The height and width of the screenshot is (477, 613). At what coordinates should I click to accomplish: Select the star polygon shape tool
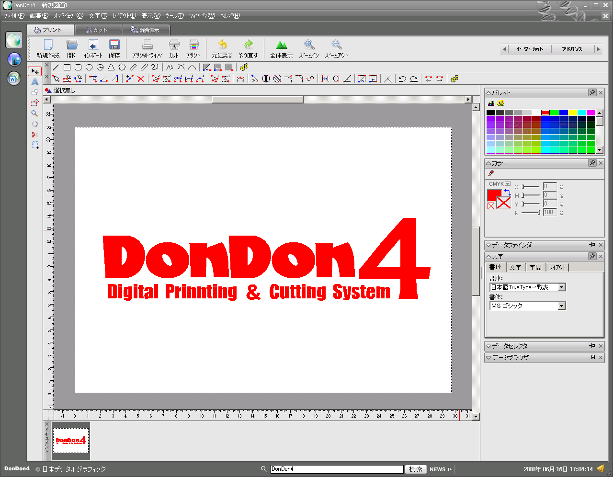pyautogui.click(x=122, y=68)
